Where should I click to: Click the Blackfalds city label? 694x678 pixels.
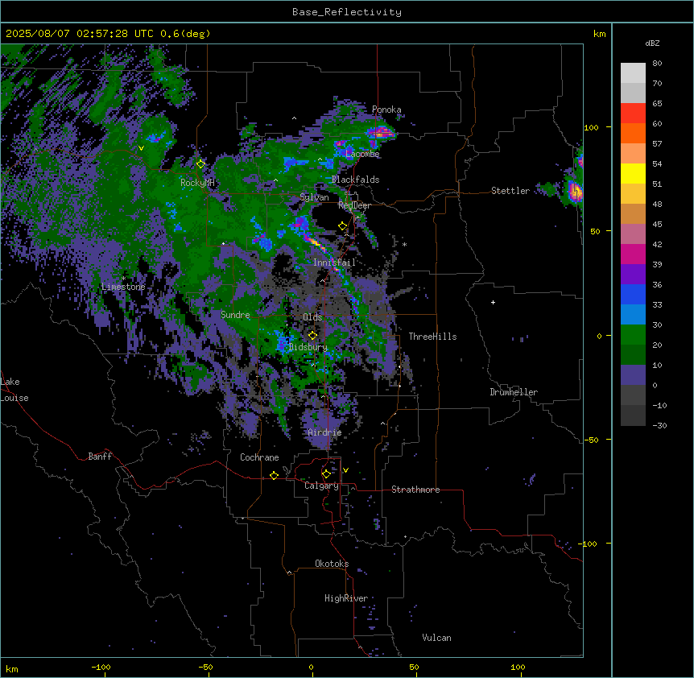355,180
